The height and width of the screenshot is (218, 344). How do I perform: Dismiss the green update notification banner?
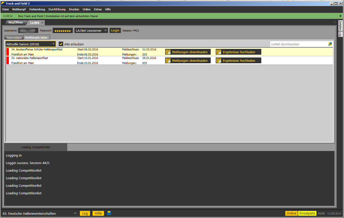coord(340,16)
